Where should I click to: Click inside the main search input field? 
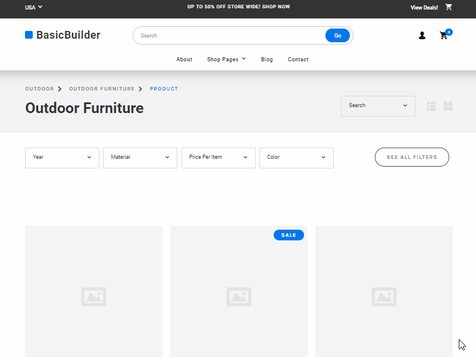click(226, 35)
